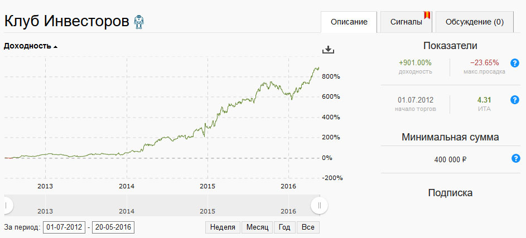Select the Неделя period button
526x238 pixels.
pyautogui.click(x=223, y=227)
